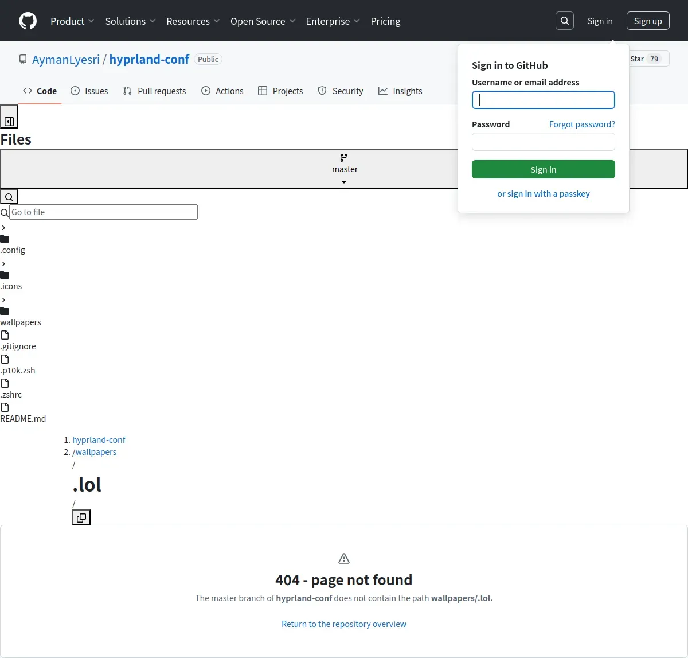688x658 pixels.
Task: Click the search button below the master branch
Action: (x=9, y=197)
